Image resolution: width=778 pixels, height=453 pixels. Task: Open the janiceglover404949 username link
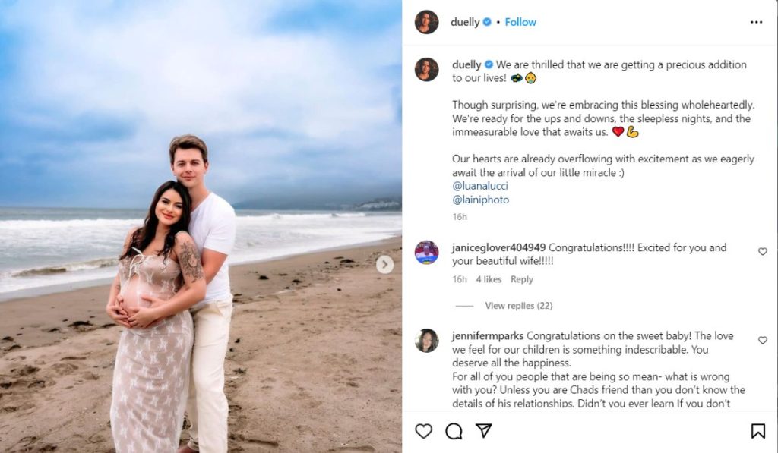(498, 247)
